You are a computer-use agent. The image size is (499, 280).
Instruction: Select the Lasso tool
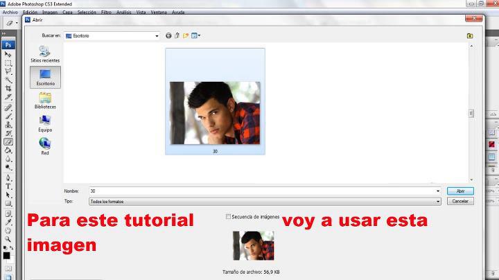(x=8, y=71)
